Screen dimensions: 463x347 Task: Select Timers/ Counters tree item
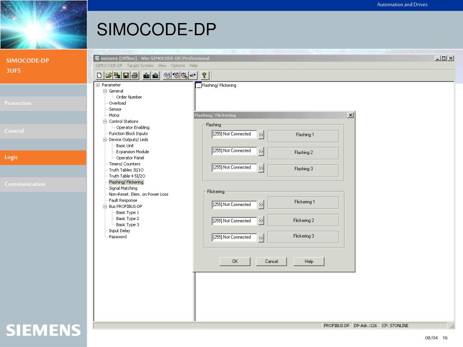124,164
